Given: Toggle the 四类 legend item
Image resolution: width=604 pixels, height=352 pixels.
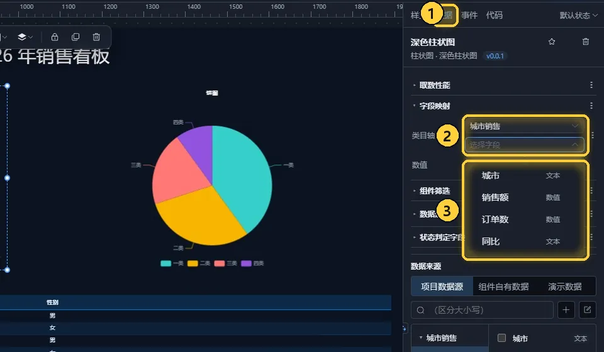Looking at the screenshot, I should (x=253, y=263).
